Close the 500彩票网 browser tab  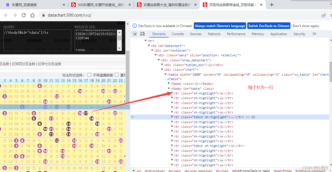[x=129, y=5]
